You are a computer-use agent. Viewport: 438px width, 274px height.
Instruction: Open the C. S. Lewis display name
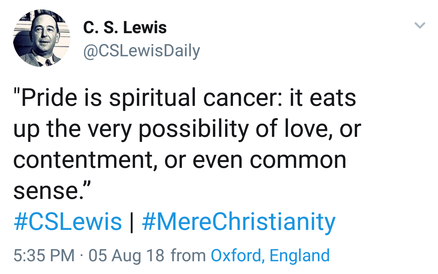click(125, 28)
